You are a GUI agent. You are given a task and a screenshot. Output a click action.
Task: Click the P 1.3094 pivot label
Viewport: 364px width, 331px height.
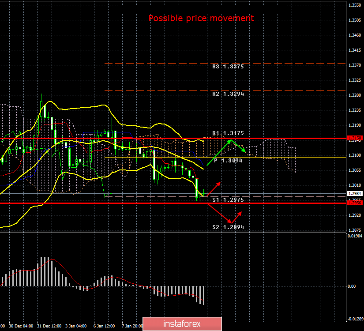click(228, 161)
